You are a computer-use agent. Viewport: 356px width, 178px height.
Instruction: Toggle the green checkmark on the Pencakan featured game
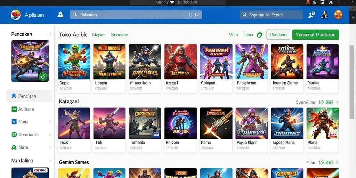coord(43,76)
